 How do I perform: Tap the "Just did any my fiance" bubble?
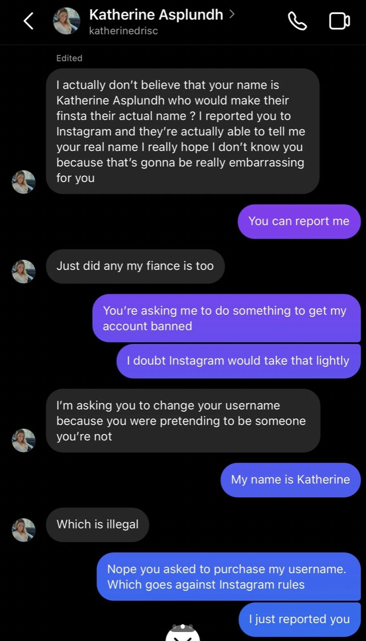[x=135, y=266]
